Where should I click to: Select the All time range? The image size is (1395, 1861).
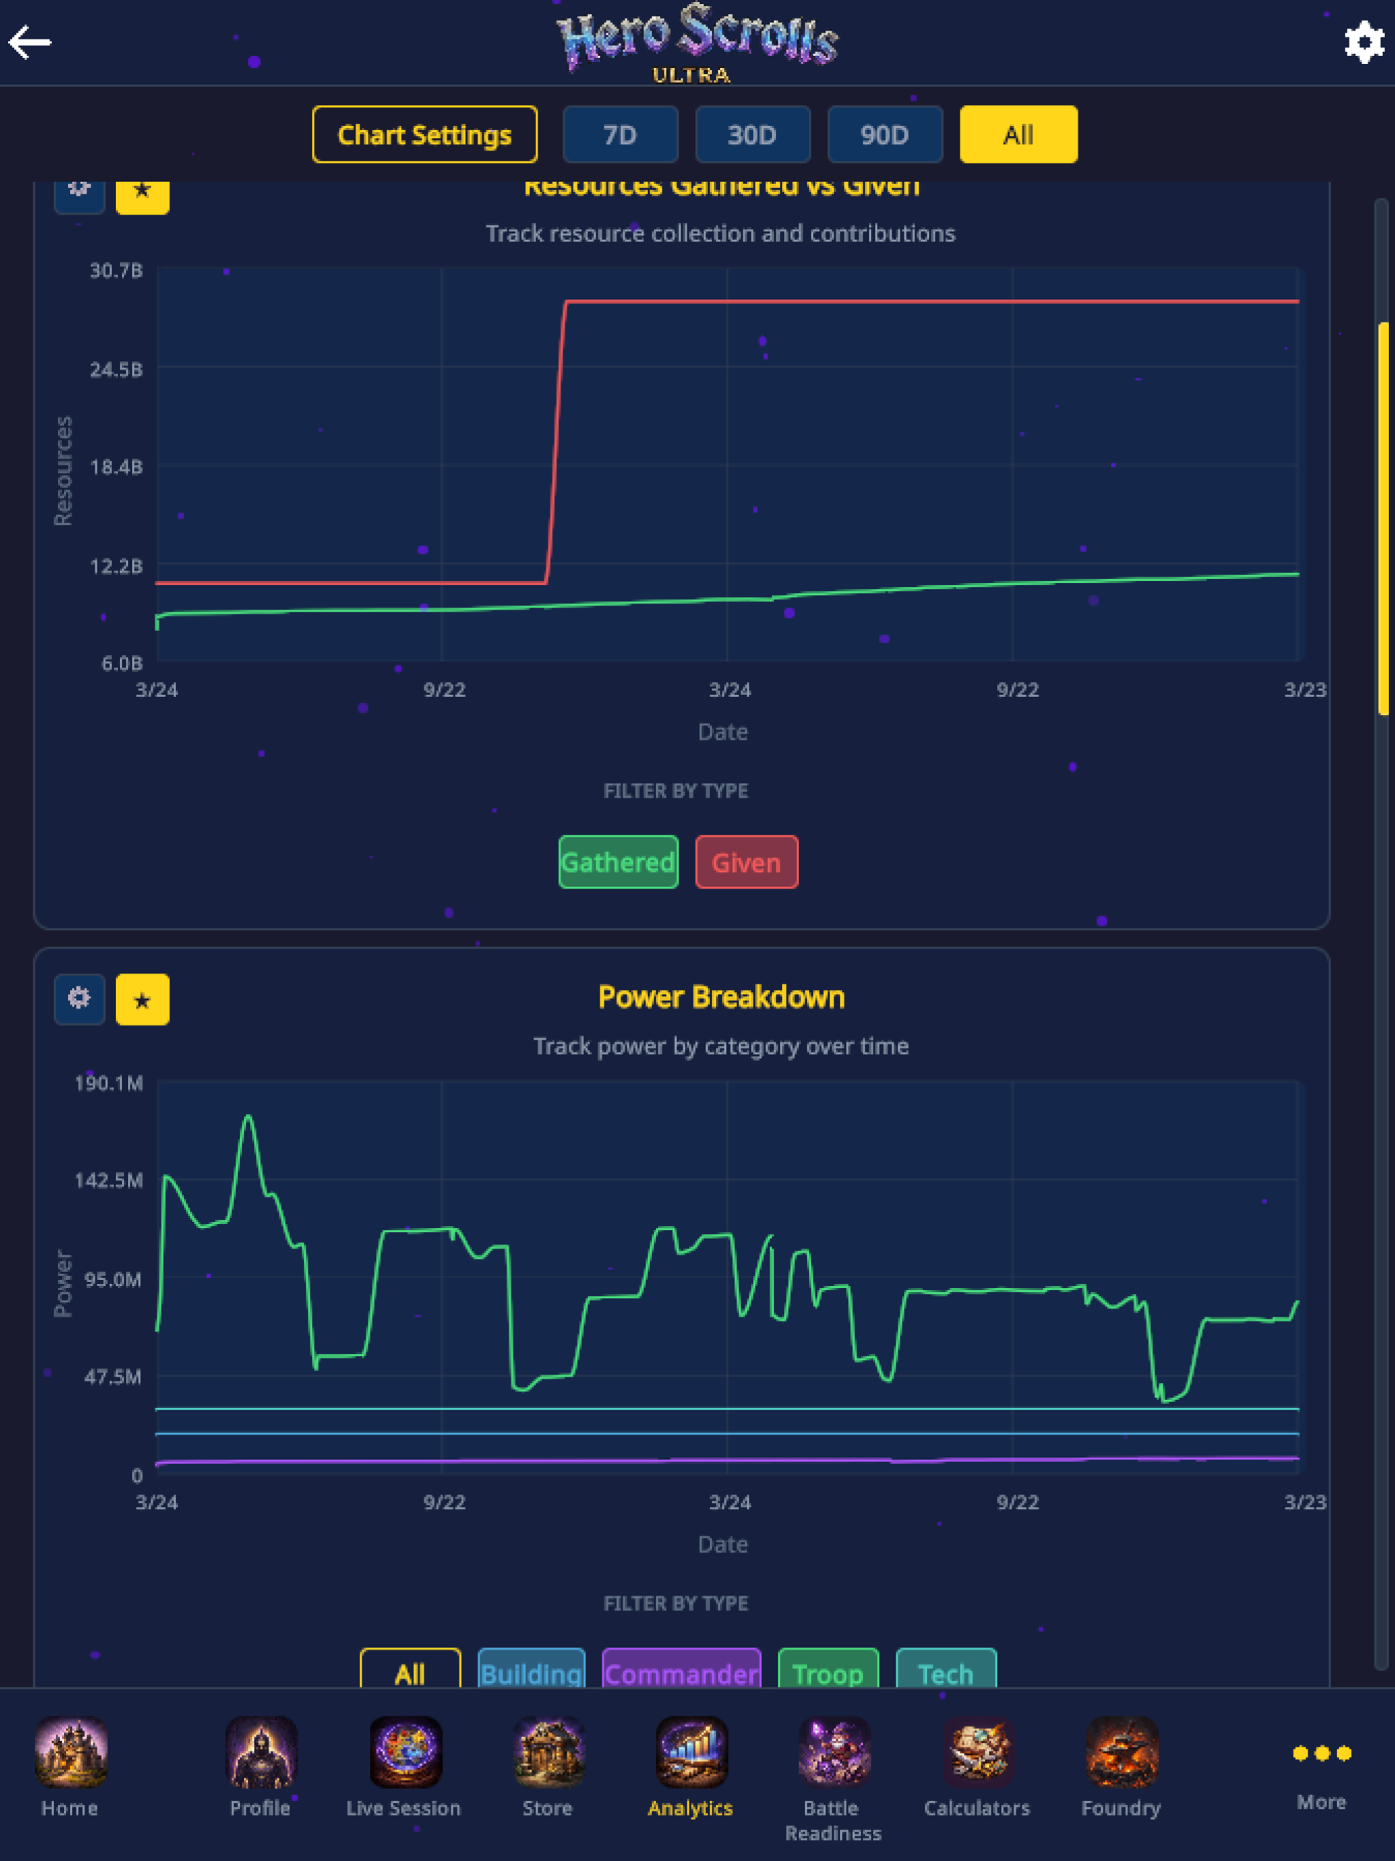1018,135
